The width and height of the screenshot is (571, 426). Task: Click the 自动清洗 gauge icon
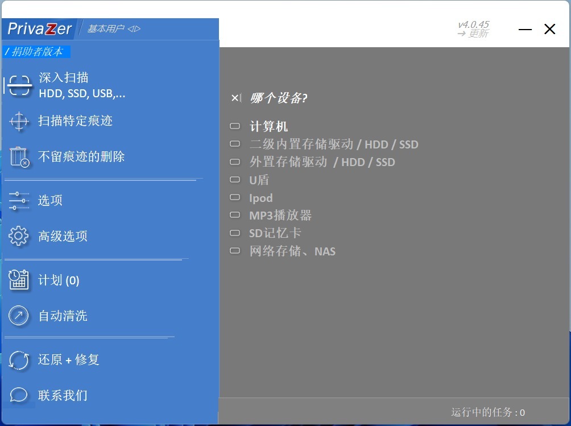19,316
